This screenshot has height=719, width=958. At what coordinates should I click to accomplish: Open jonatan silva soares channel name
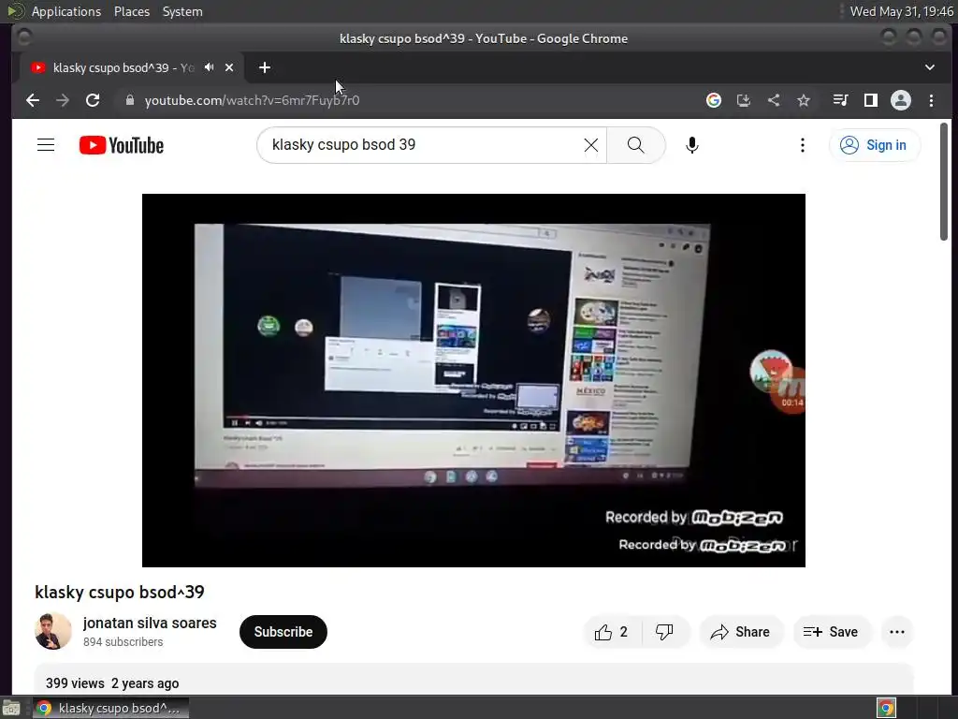click(150, 623)
